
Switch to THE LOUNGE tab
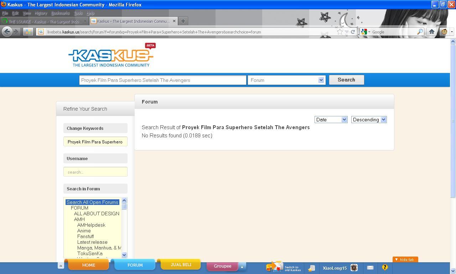point(44,21)
